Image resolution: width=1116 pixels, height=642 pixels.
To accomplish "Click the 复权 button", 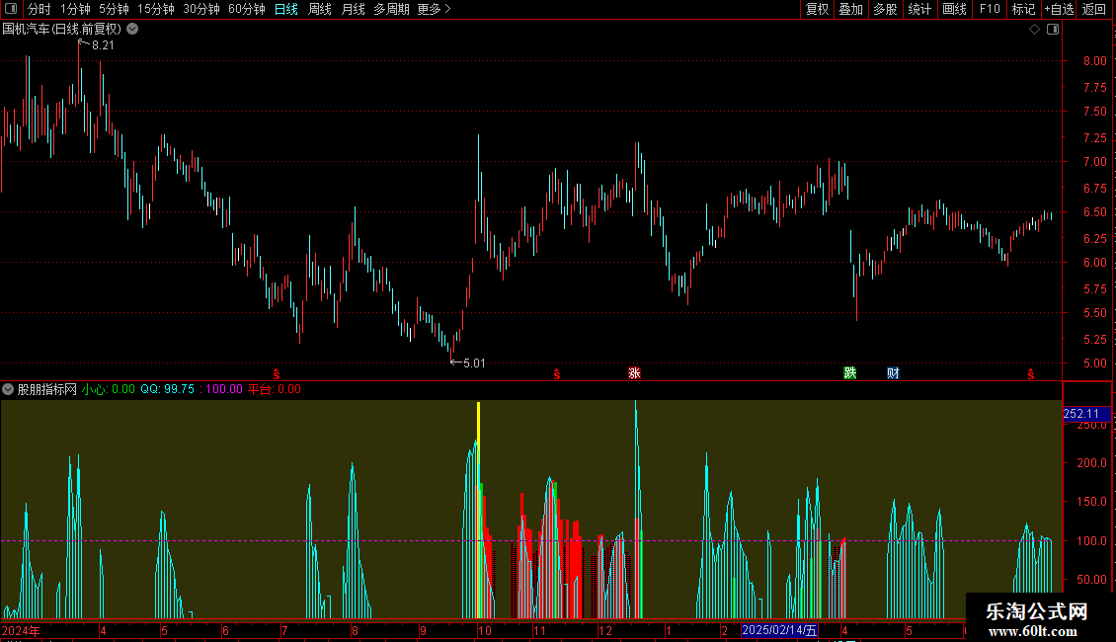I will coord(817,9).
